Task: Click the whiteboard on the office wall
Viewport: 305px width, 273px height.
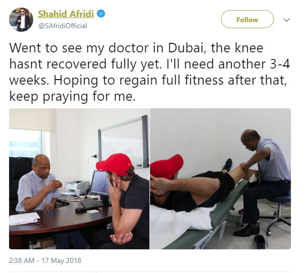Action: (123, 142)
